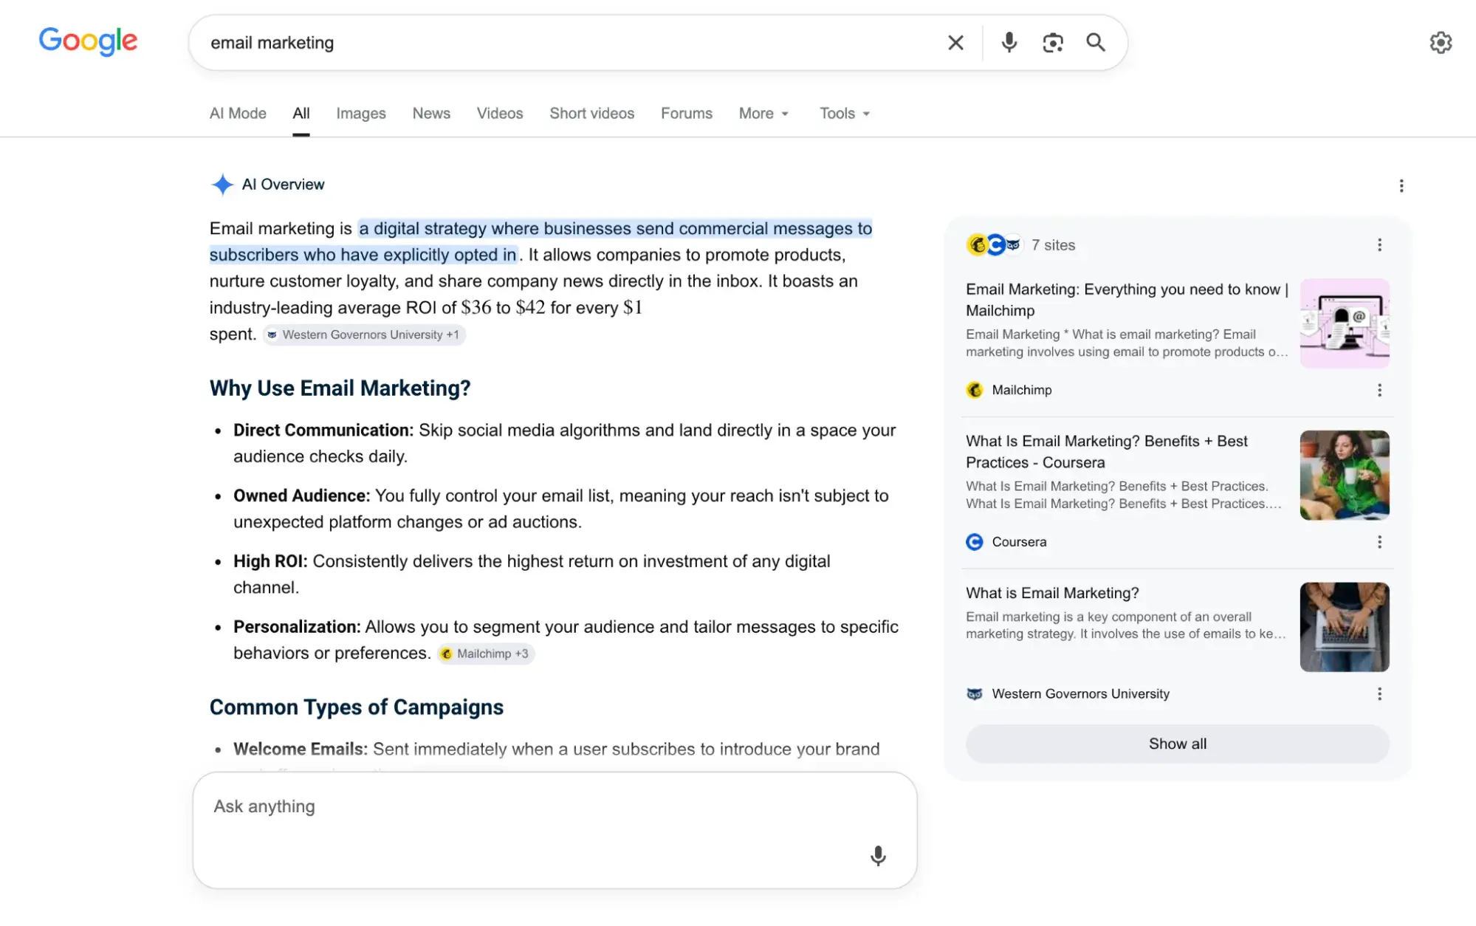Click the magnifying glass search button
The width and height of the screenshot is (1476, 926).
1096,43
